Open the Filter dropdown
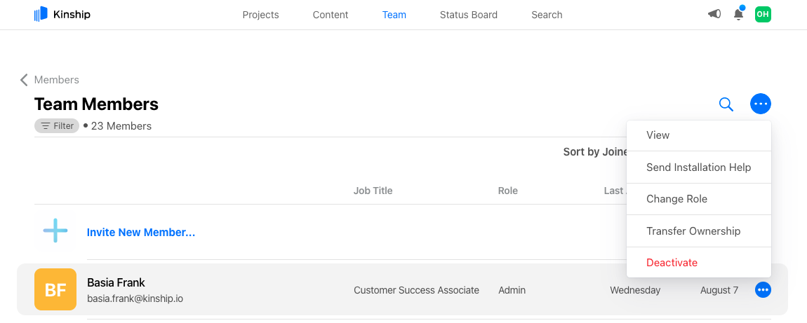This screenshot has width=807, height=323. [x=57, y=126]
